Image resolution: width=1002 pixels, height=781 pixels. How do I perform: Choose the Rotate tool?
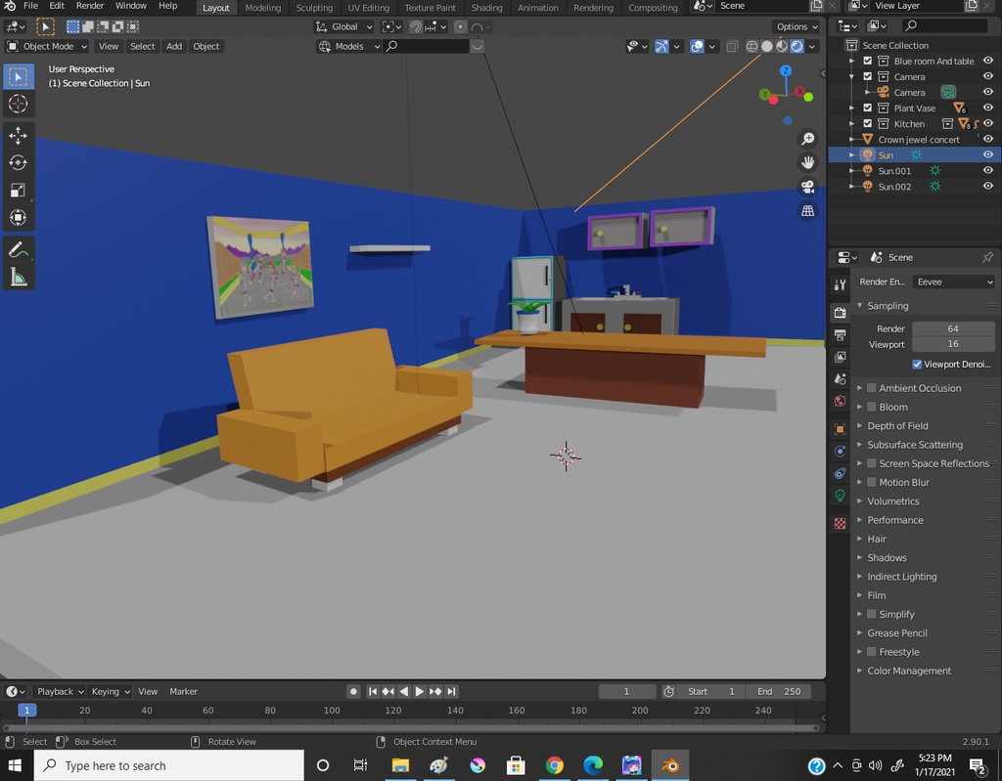coord(18,163)
